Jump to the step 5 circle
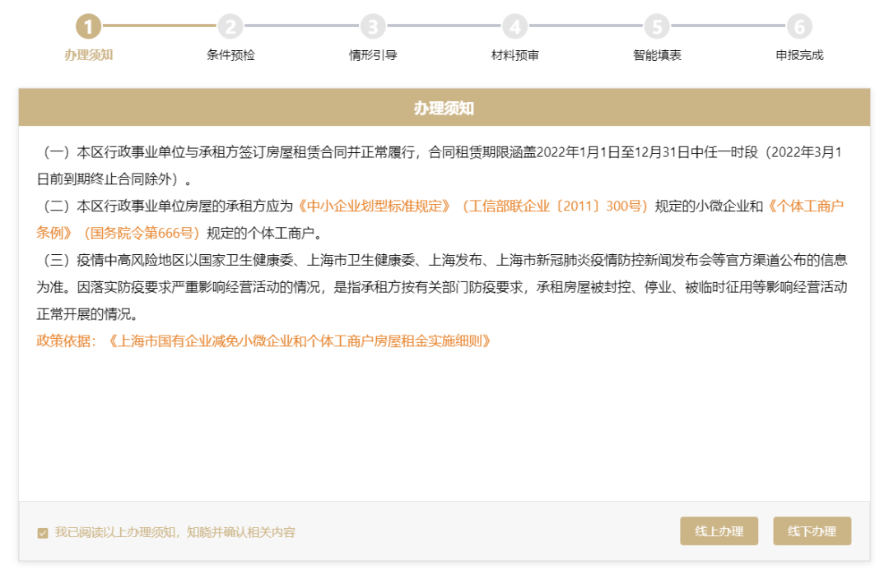Image resolution: width=889 pixels, height=570 pixels. click(x=657, y=26)
